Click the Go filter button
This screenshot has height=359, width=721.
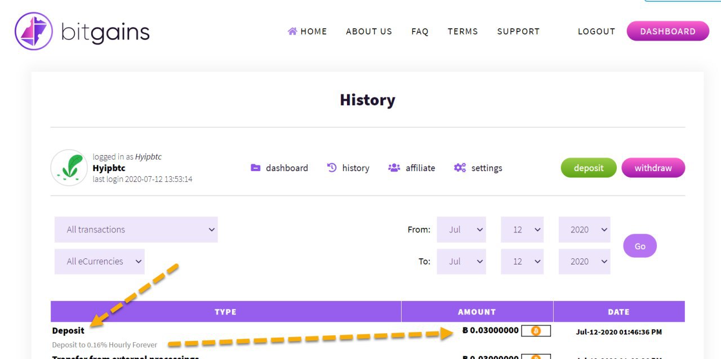pyautogui.click(x=640, y=246)
